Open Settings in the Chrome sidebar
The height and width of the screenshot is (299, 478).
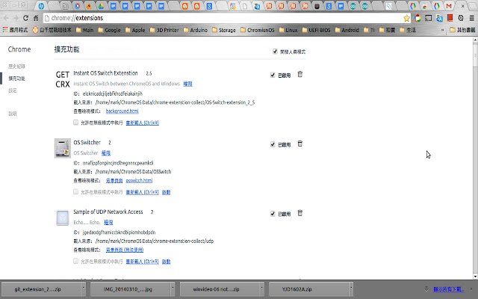(13, 90)
